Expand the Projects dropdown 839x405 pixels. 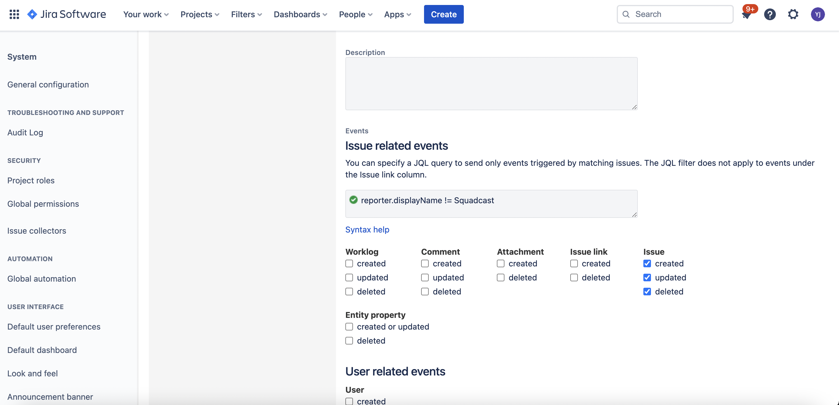point(200,14)
